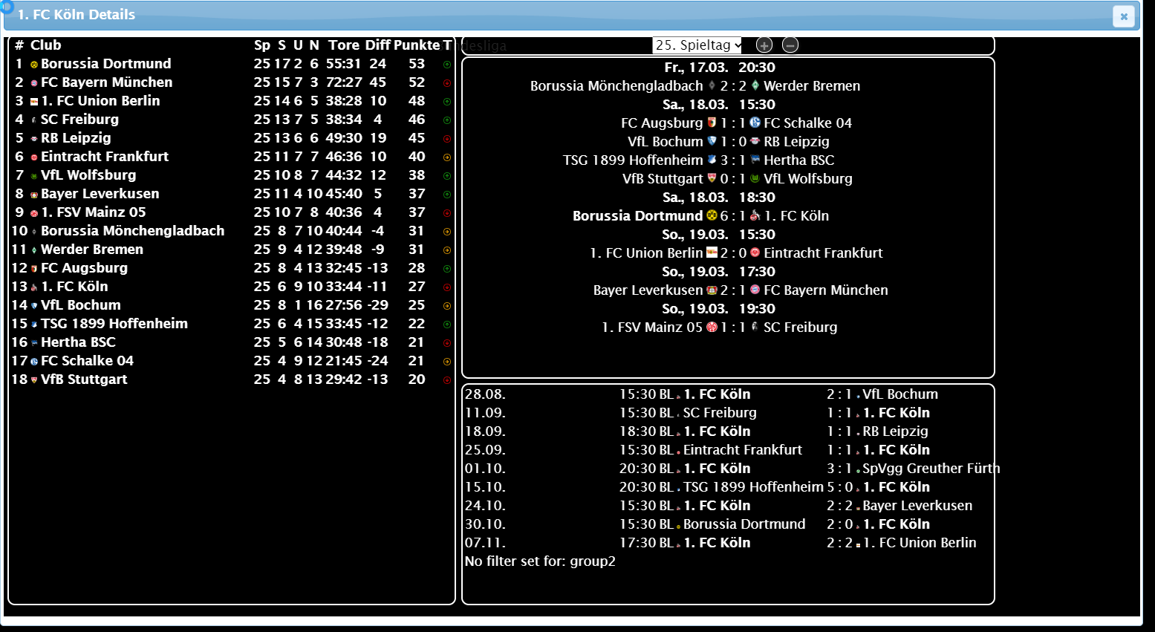Click the Bayer Leverkusen crest in the table
This screenshot has height=632, width=1155.
pyautogui.click(x=34, y=195)
